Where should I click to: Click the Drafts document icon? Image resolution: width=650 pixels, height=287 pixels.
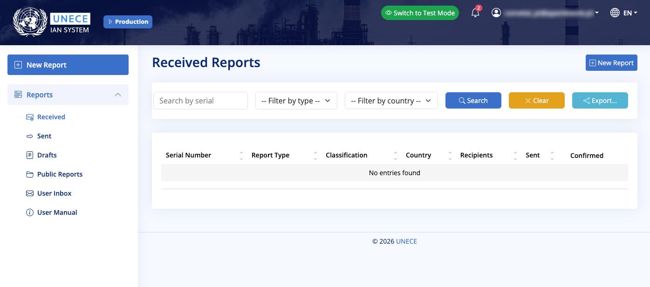pyautogui.click(x=30, y=155)
